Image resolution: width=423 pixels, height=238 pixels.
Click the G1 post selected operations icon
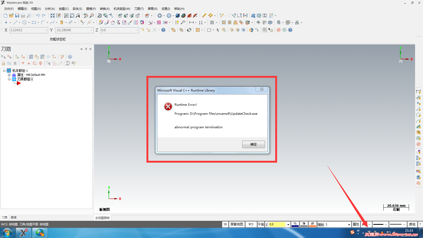click(x=48, y=57)
